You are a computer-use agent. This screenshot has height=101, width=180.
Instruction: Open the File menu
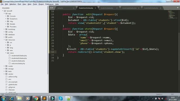pos(2,4)
